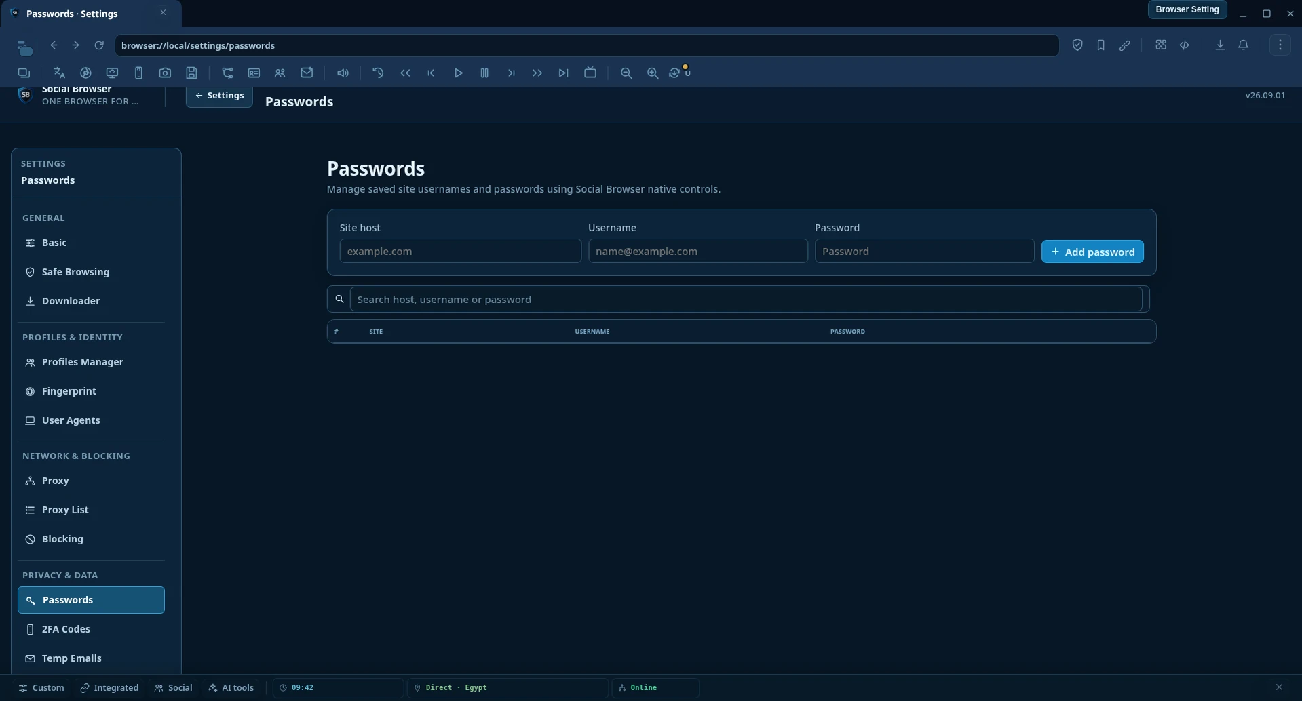1302x701 pixels.
Task: Click the floppy disk save icon
Action: coord(191,73)
